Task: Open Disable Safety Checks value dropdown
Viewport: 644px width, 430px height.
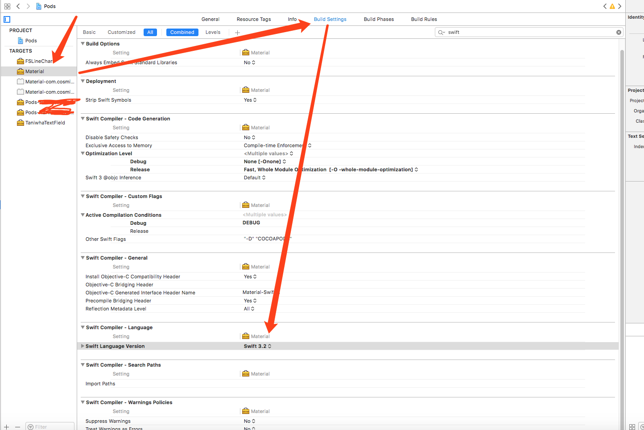Action: coord(250,137)
